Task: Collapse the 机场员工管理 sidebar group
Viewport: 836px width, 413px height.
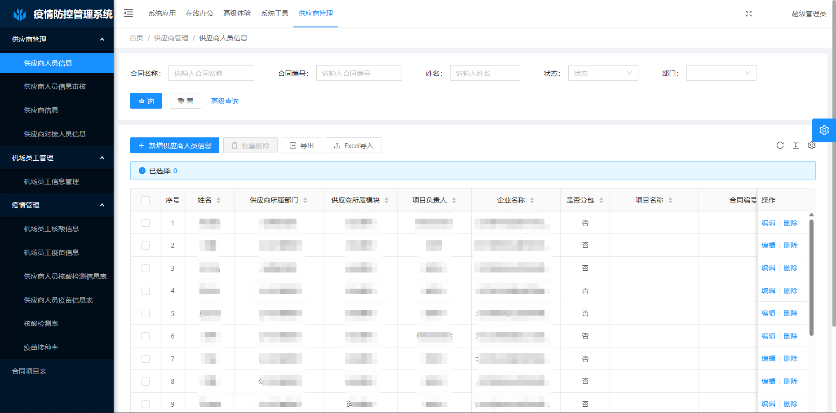Action: 57,158
